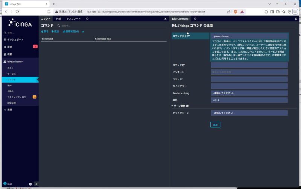Image resolution: width=301 pixels, height=189 pixels.
Task: Sort by the Command line column header
Action: (103, 39)
